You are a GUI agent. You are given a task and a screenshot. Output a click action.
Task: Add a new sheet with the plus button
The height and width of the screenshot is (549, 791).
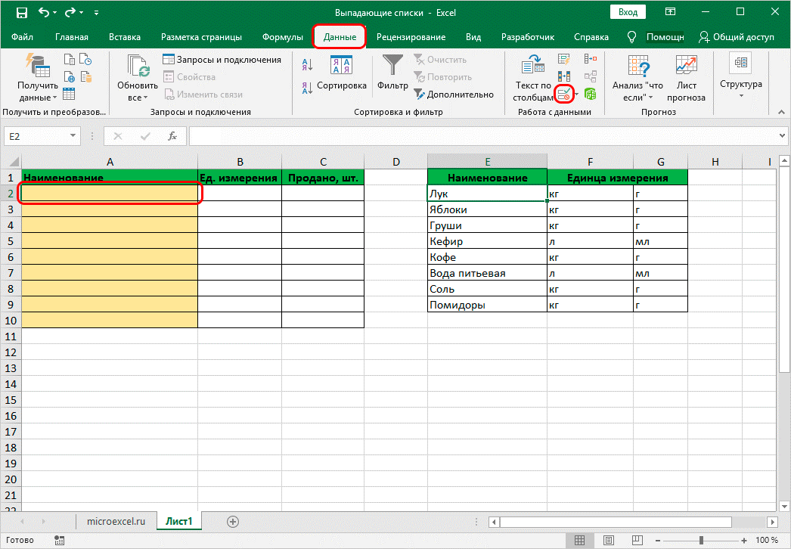pyautogui.click(x=233, y=521)
